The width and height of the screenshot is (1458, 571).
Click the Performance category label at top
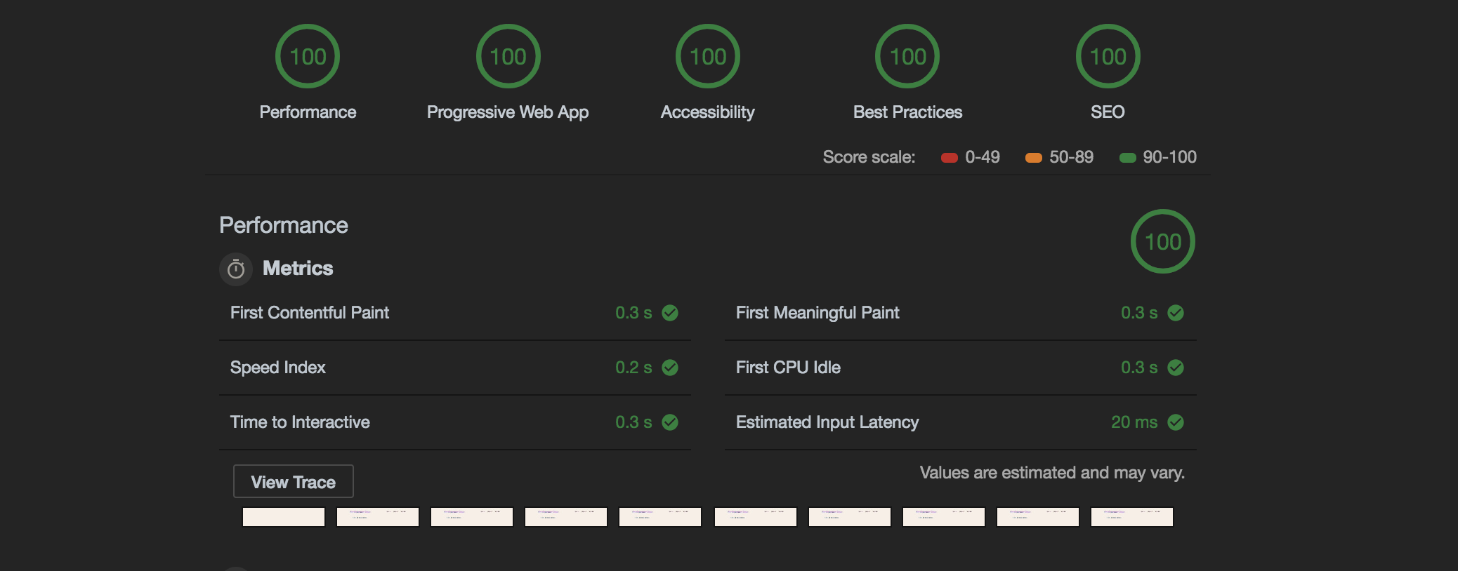point(308,112)
